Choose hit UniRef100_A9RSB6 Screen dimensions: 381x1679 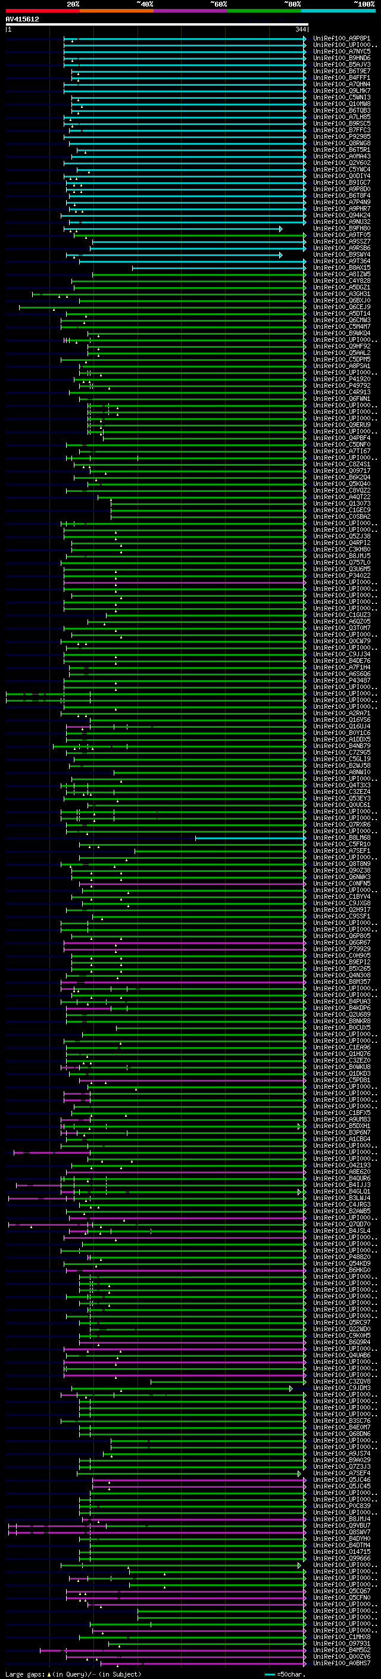(342, 248)
